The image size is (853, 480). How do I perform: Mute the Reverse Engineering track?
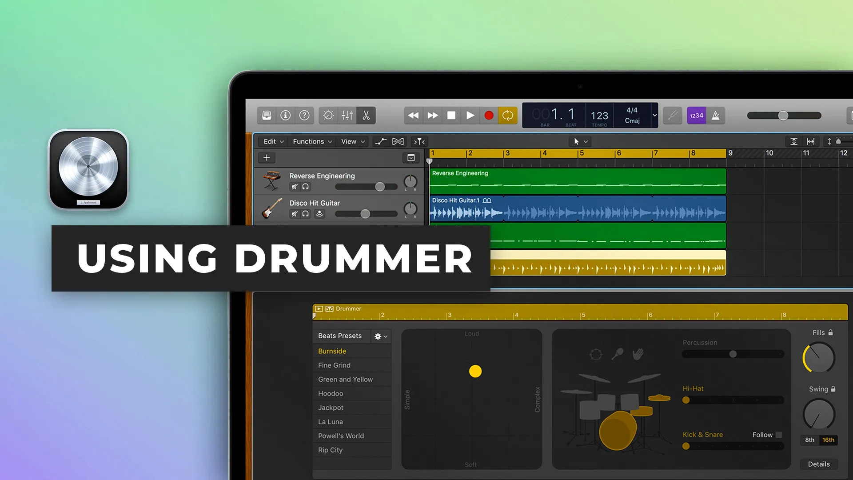294,187
